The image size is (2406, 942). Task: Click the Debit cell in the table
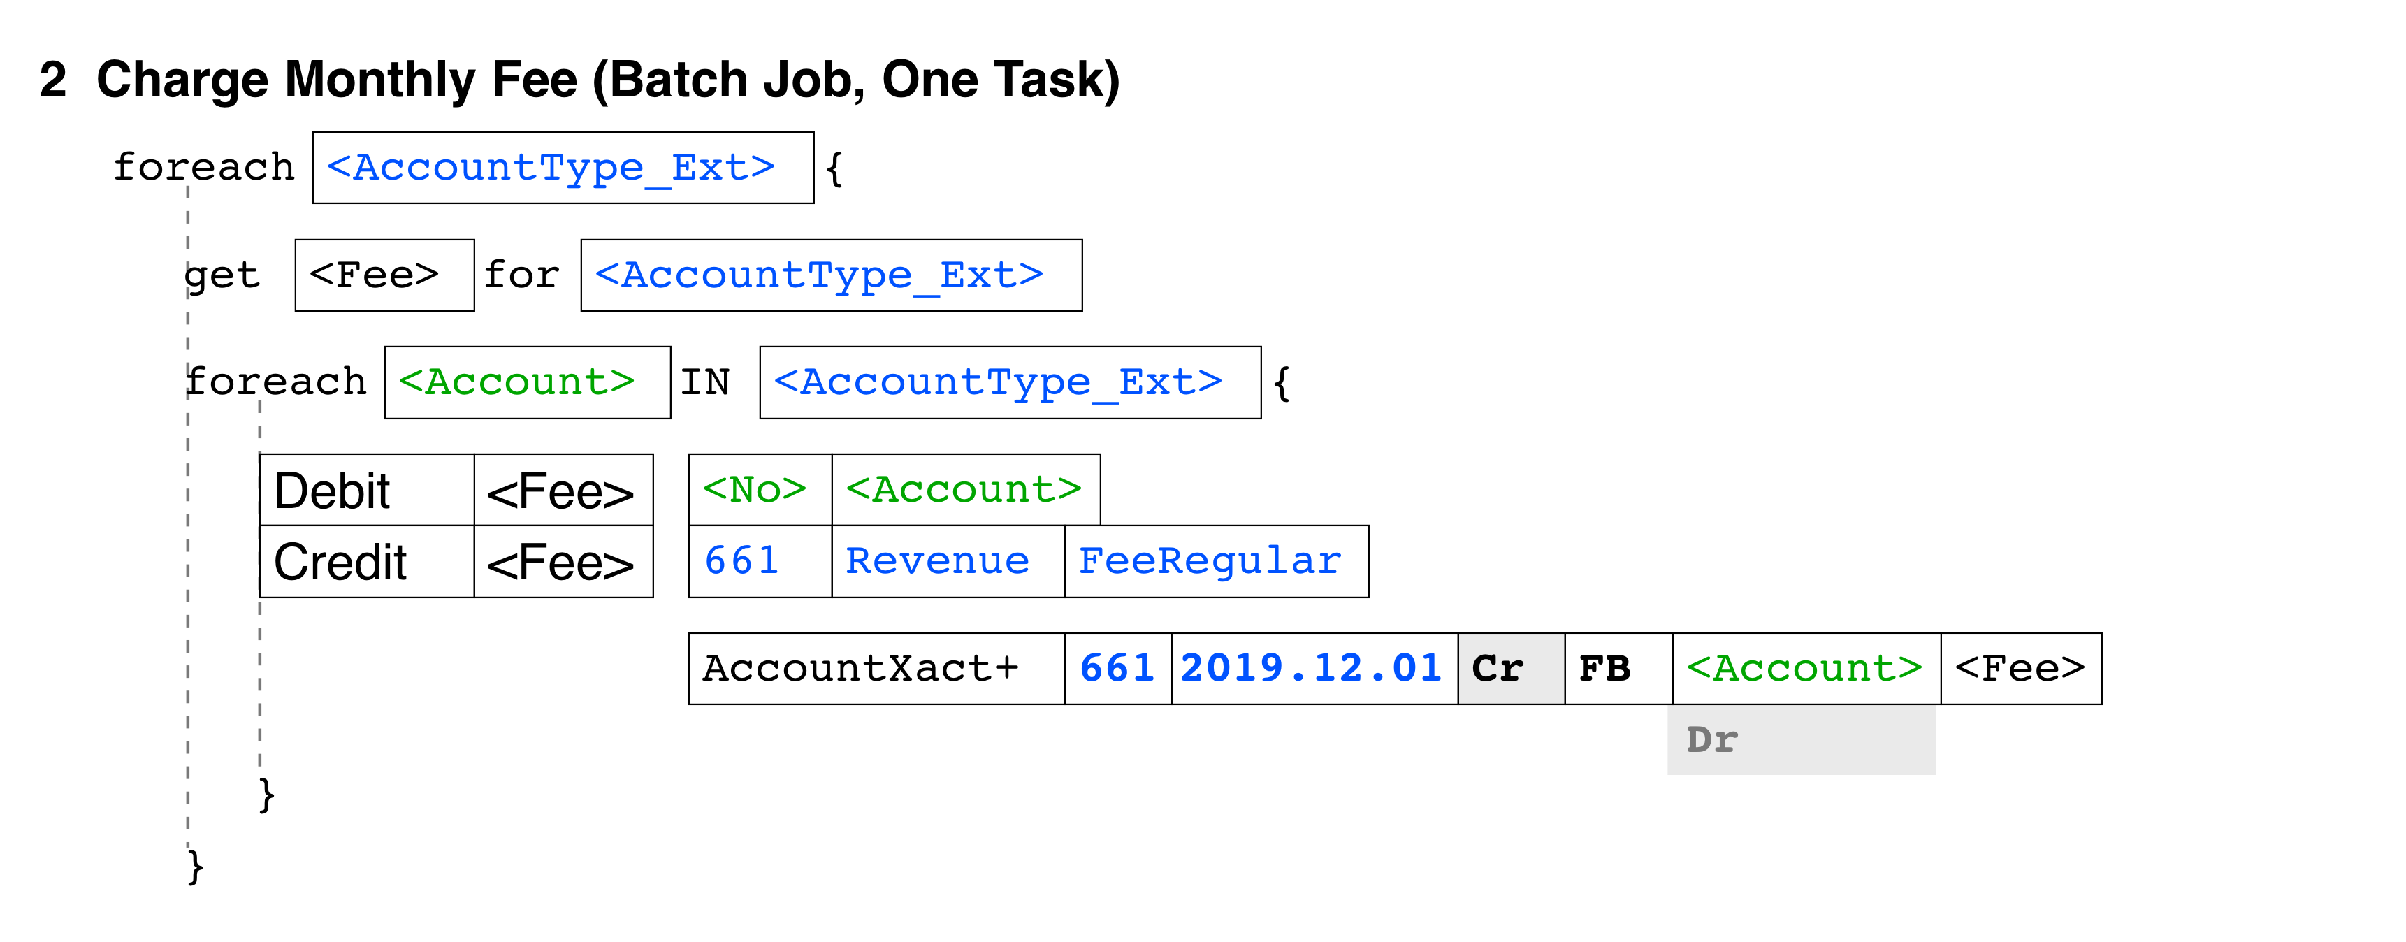coord(367,490)
